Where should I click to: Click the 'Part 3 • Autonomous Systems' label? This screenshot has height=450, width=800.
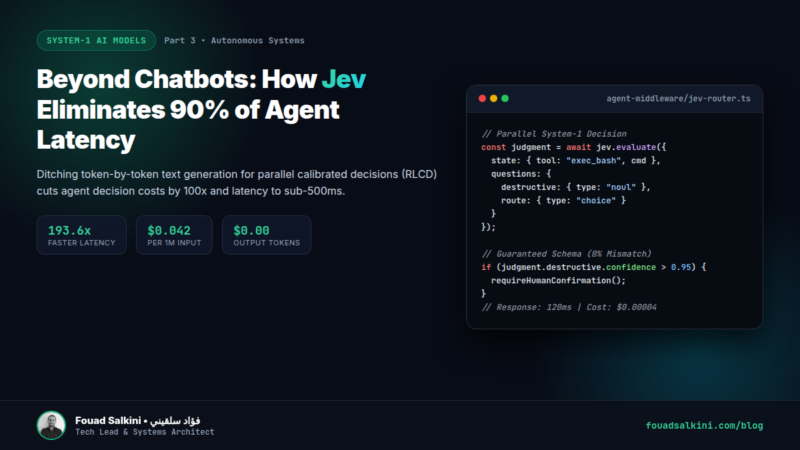(234, 41)
